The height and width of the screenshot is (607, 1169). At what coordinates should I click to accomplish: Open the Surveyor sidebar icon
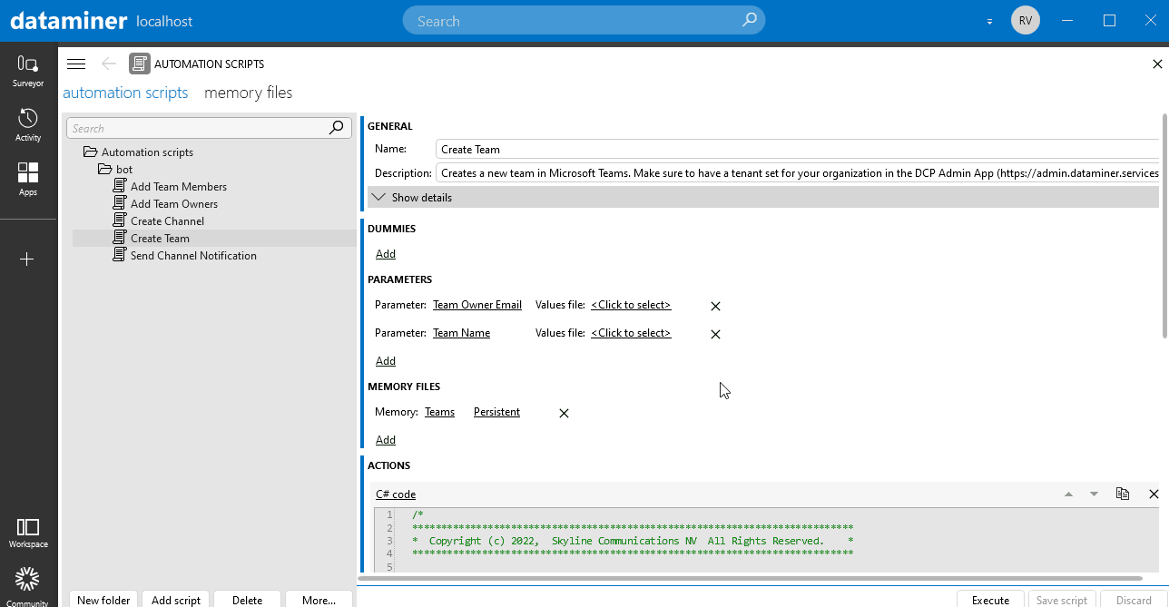(28, 71)
